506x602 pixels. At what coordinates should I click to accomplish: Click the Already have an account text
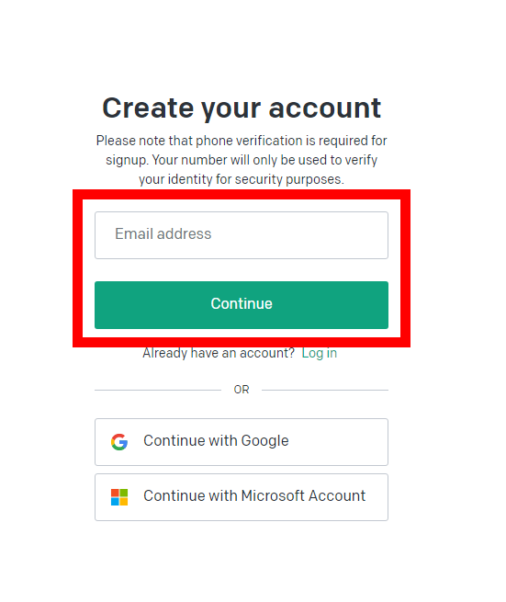tap(219, 353)
